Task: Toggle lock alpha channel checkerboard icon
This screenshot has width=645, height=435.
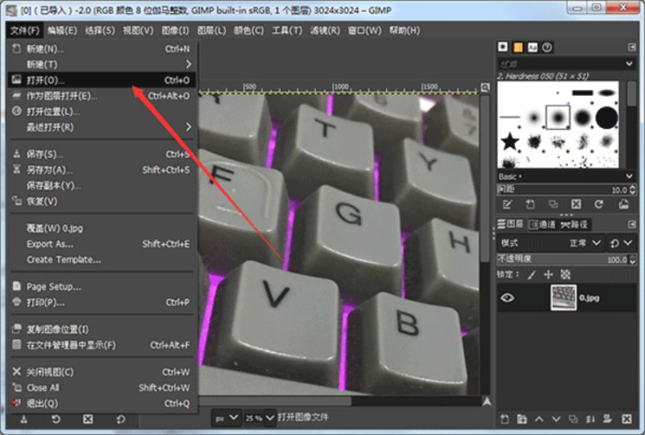Action: point(566,275)
